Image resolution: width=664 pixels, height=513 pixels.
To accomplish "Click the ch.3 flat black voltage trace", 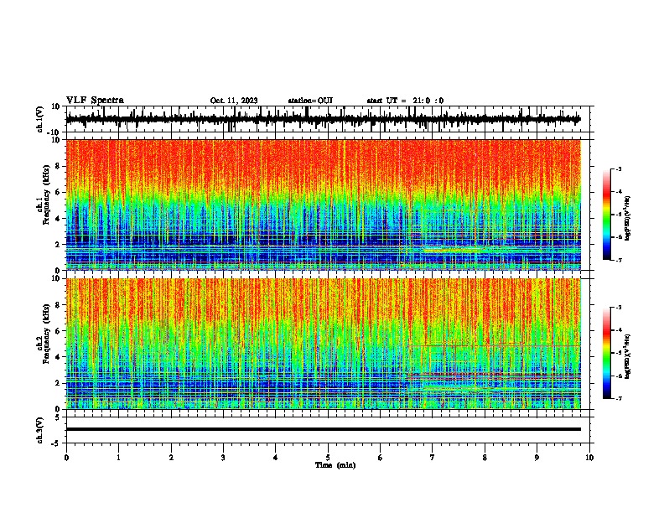I will [323, 429].
